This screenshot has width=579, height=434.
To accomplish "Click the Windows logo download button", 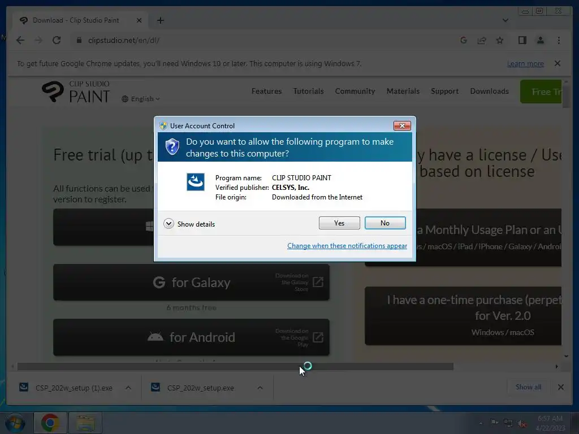I will coord(103,227).
